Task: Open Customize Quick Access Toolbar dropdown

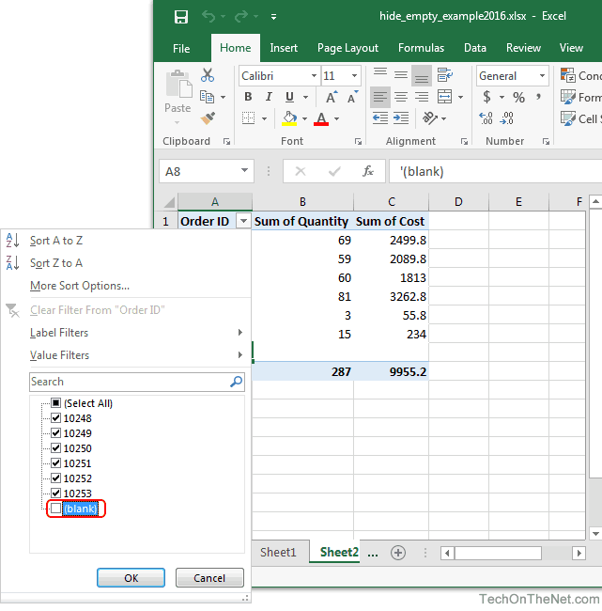Action: [273, 17]
